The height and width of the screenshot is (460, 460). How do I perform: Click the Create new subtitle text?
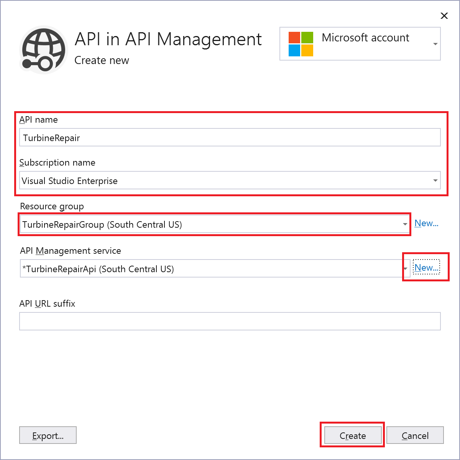click(102, 60)
